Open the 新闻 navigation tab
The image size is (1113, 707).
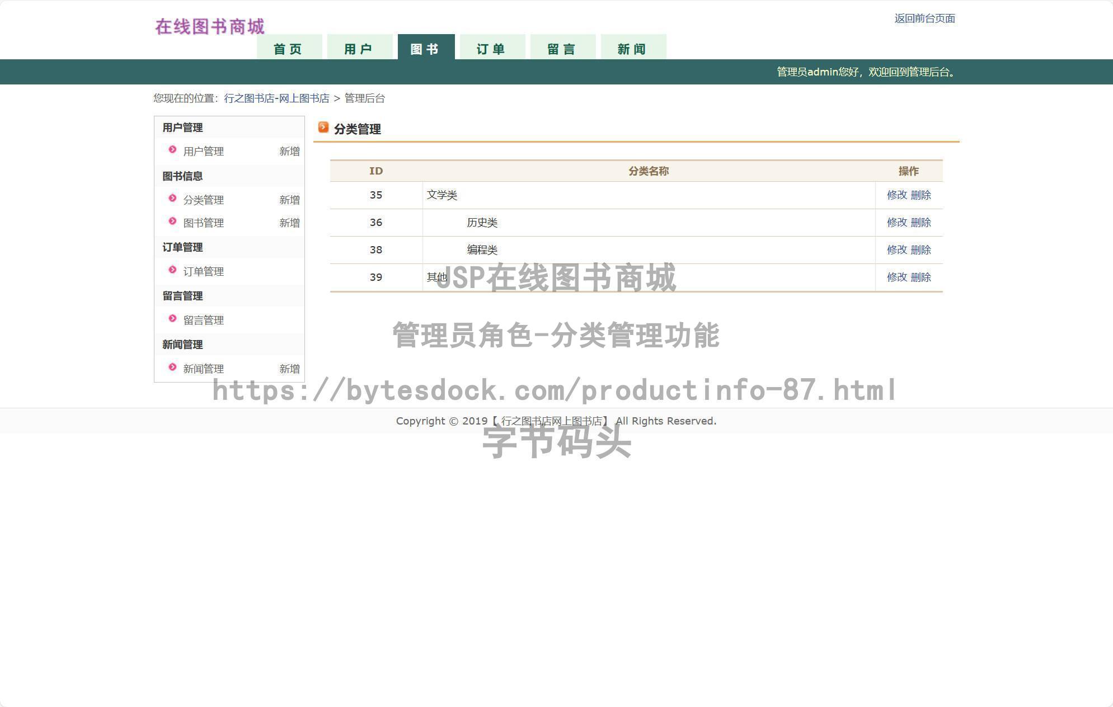pos(633,47)
